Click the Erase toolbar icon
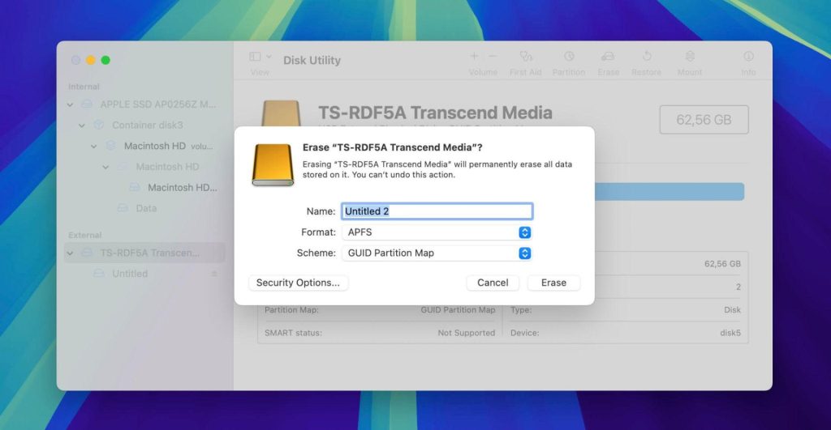The height and width of the screenshot is (430, 831). (608, 56)
